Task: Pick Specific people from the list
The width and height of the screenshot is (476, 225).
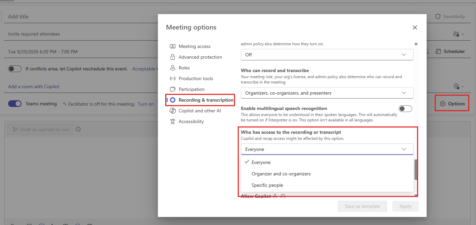Action: coord(327,185)
